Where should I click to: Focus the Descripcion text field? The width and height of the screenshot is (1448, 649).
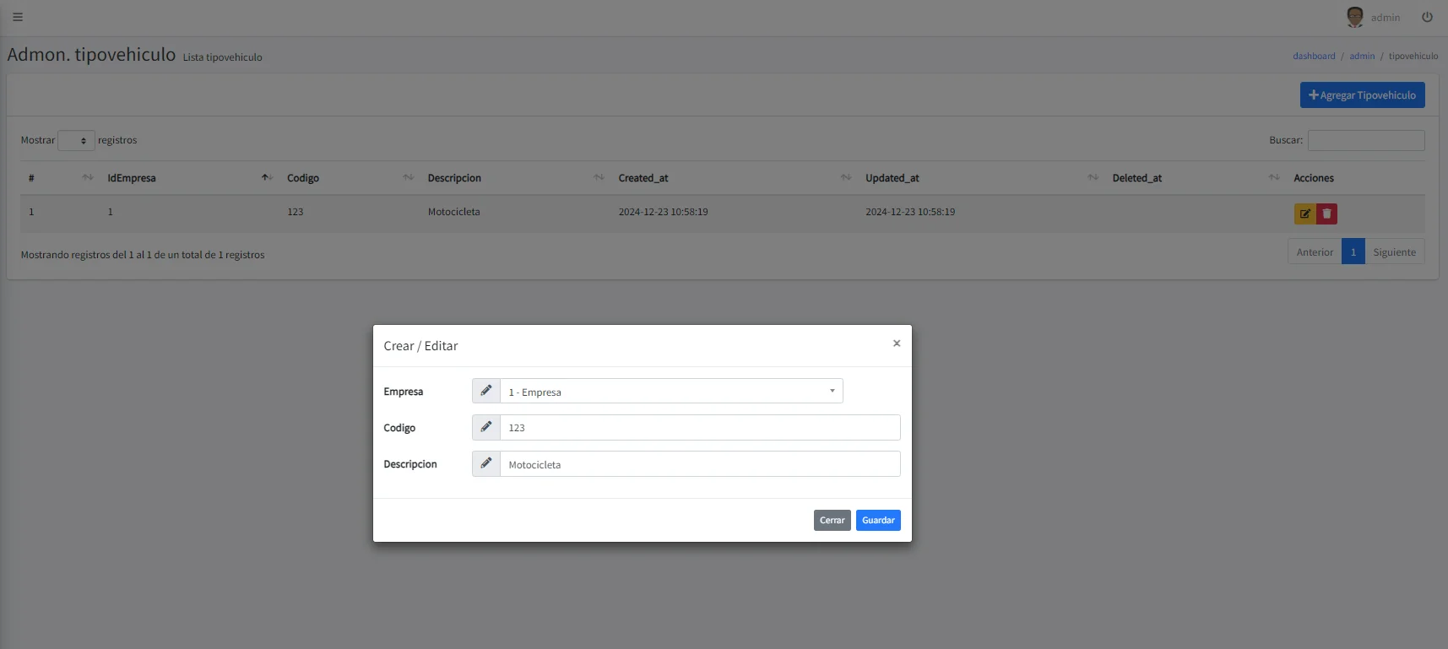[x=699, y=464]
